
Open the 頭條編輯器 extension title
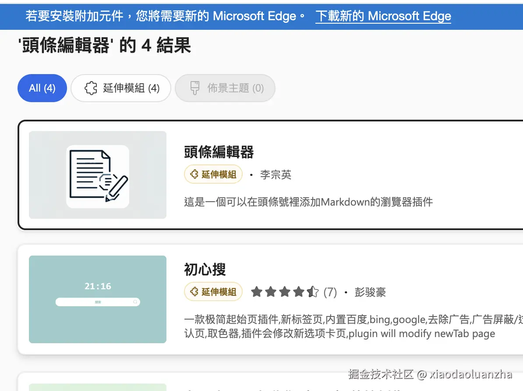(219, 152)
